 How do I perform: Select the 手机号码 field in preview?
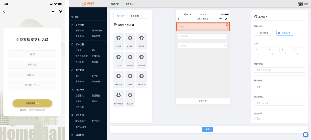click(x=202, y=36)
